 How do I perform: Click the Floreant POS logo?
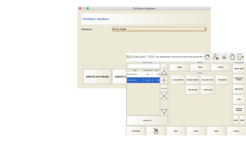[x=140, y=57]
